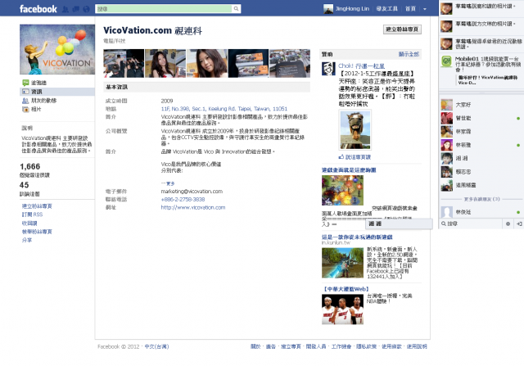
Task: Click the facebook logo in the top bar
Action: [38, 9]
